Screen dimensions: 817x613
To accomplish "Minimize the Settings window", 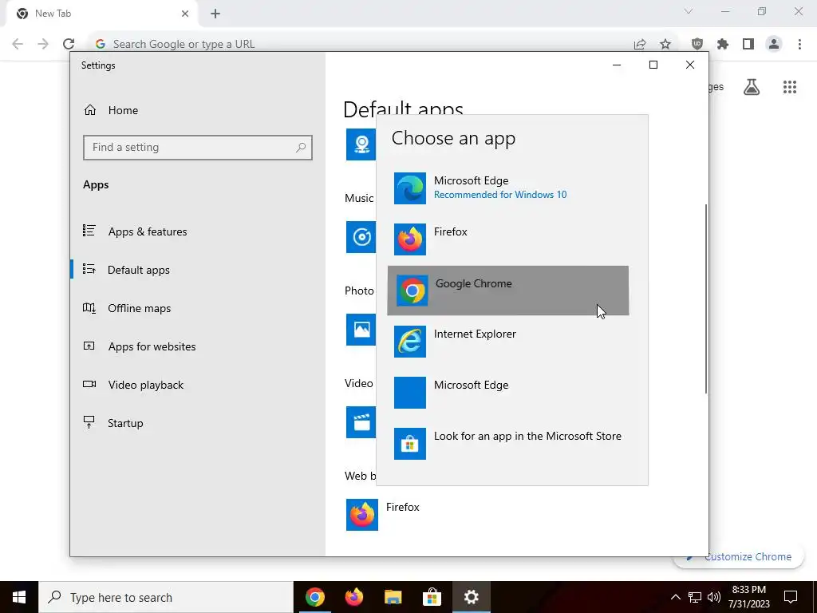I will tap(617, 65).
